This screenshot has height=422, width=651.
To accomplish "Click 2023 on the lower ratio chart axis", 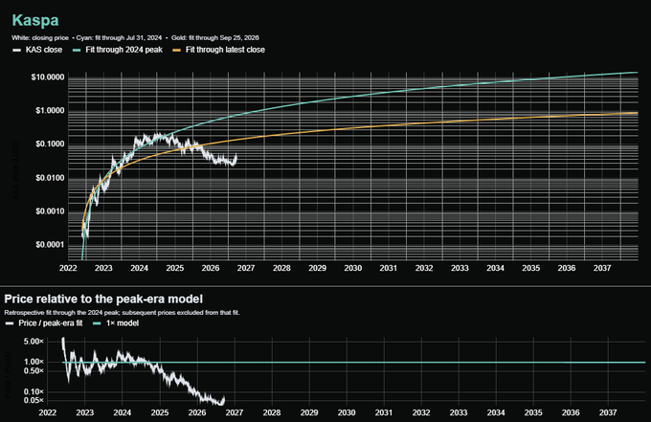I will tap(84, 412).
